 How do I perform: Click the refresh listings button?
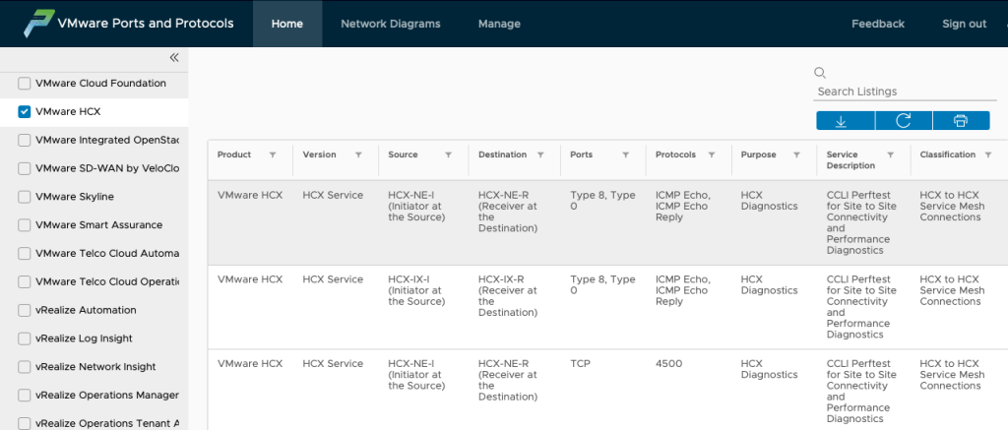(x=903, y=120)
